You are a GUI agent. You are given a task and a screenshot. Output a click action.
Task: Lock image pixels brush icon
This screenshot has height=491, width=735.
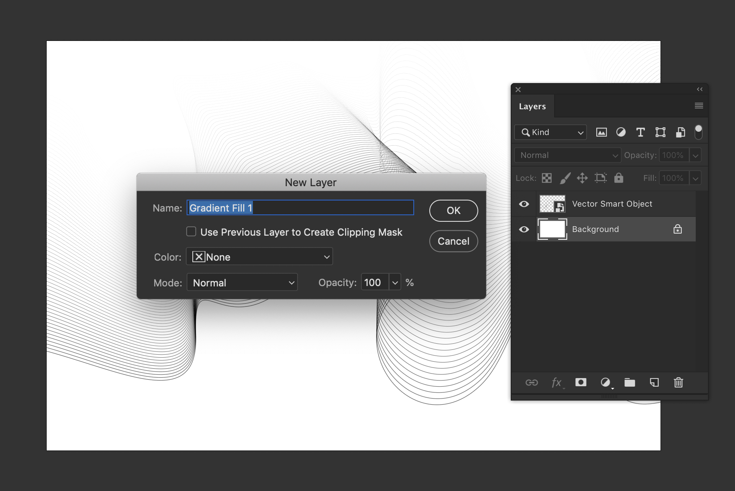tap(565, 178)
